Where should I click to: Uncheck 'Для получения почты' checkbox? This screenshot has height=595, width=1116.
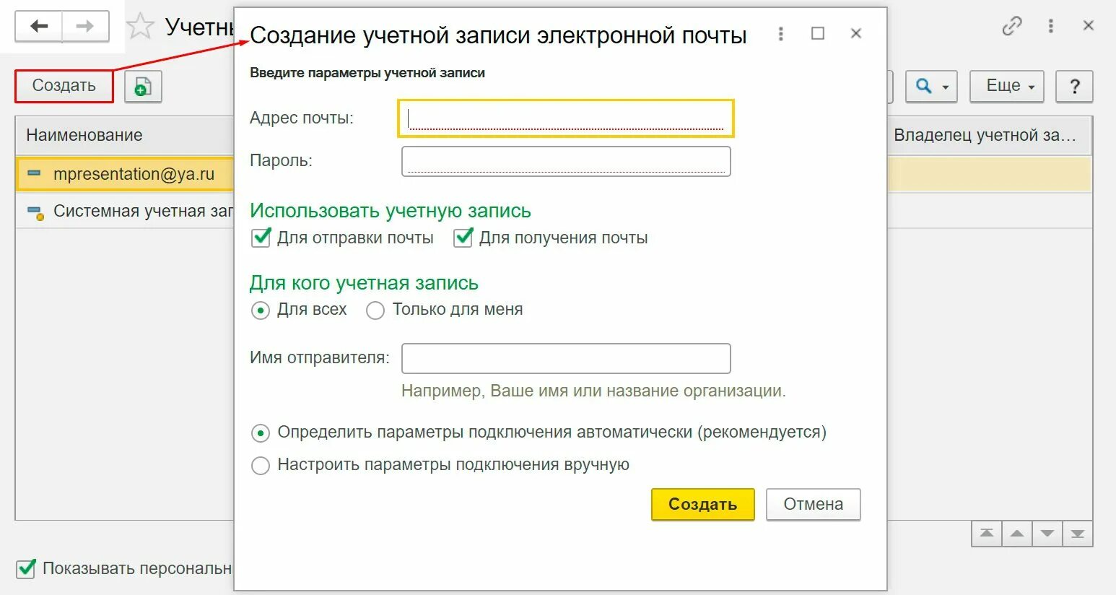[x=463, y=238]
